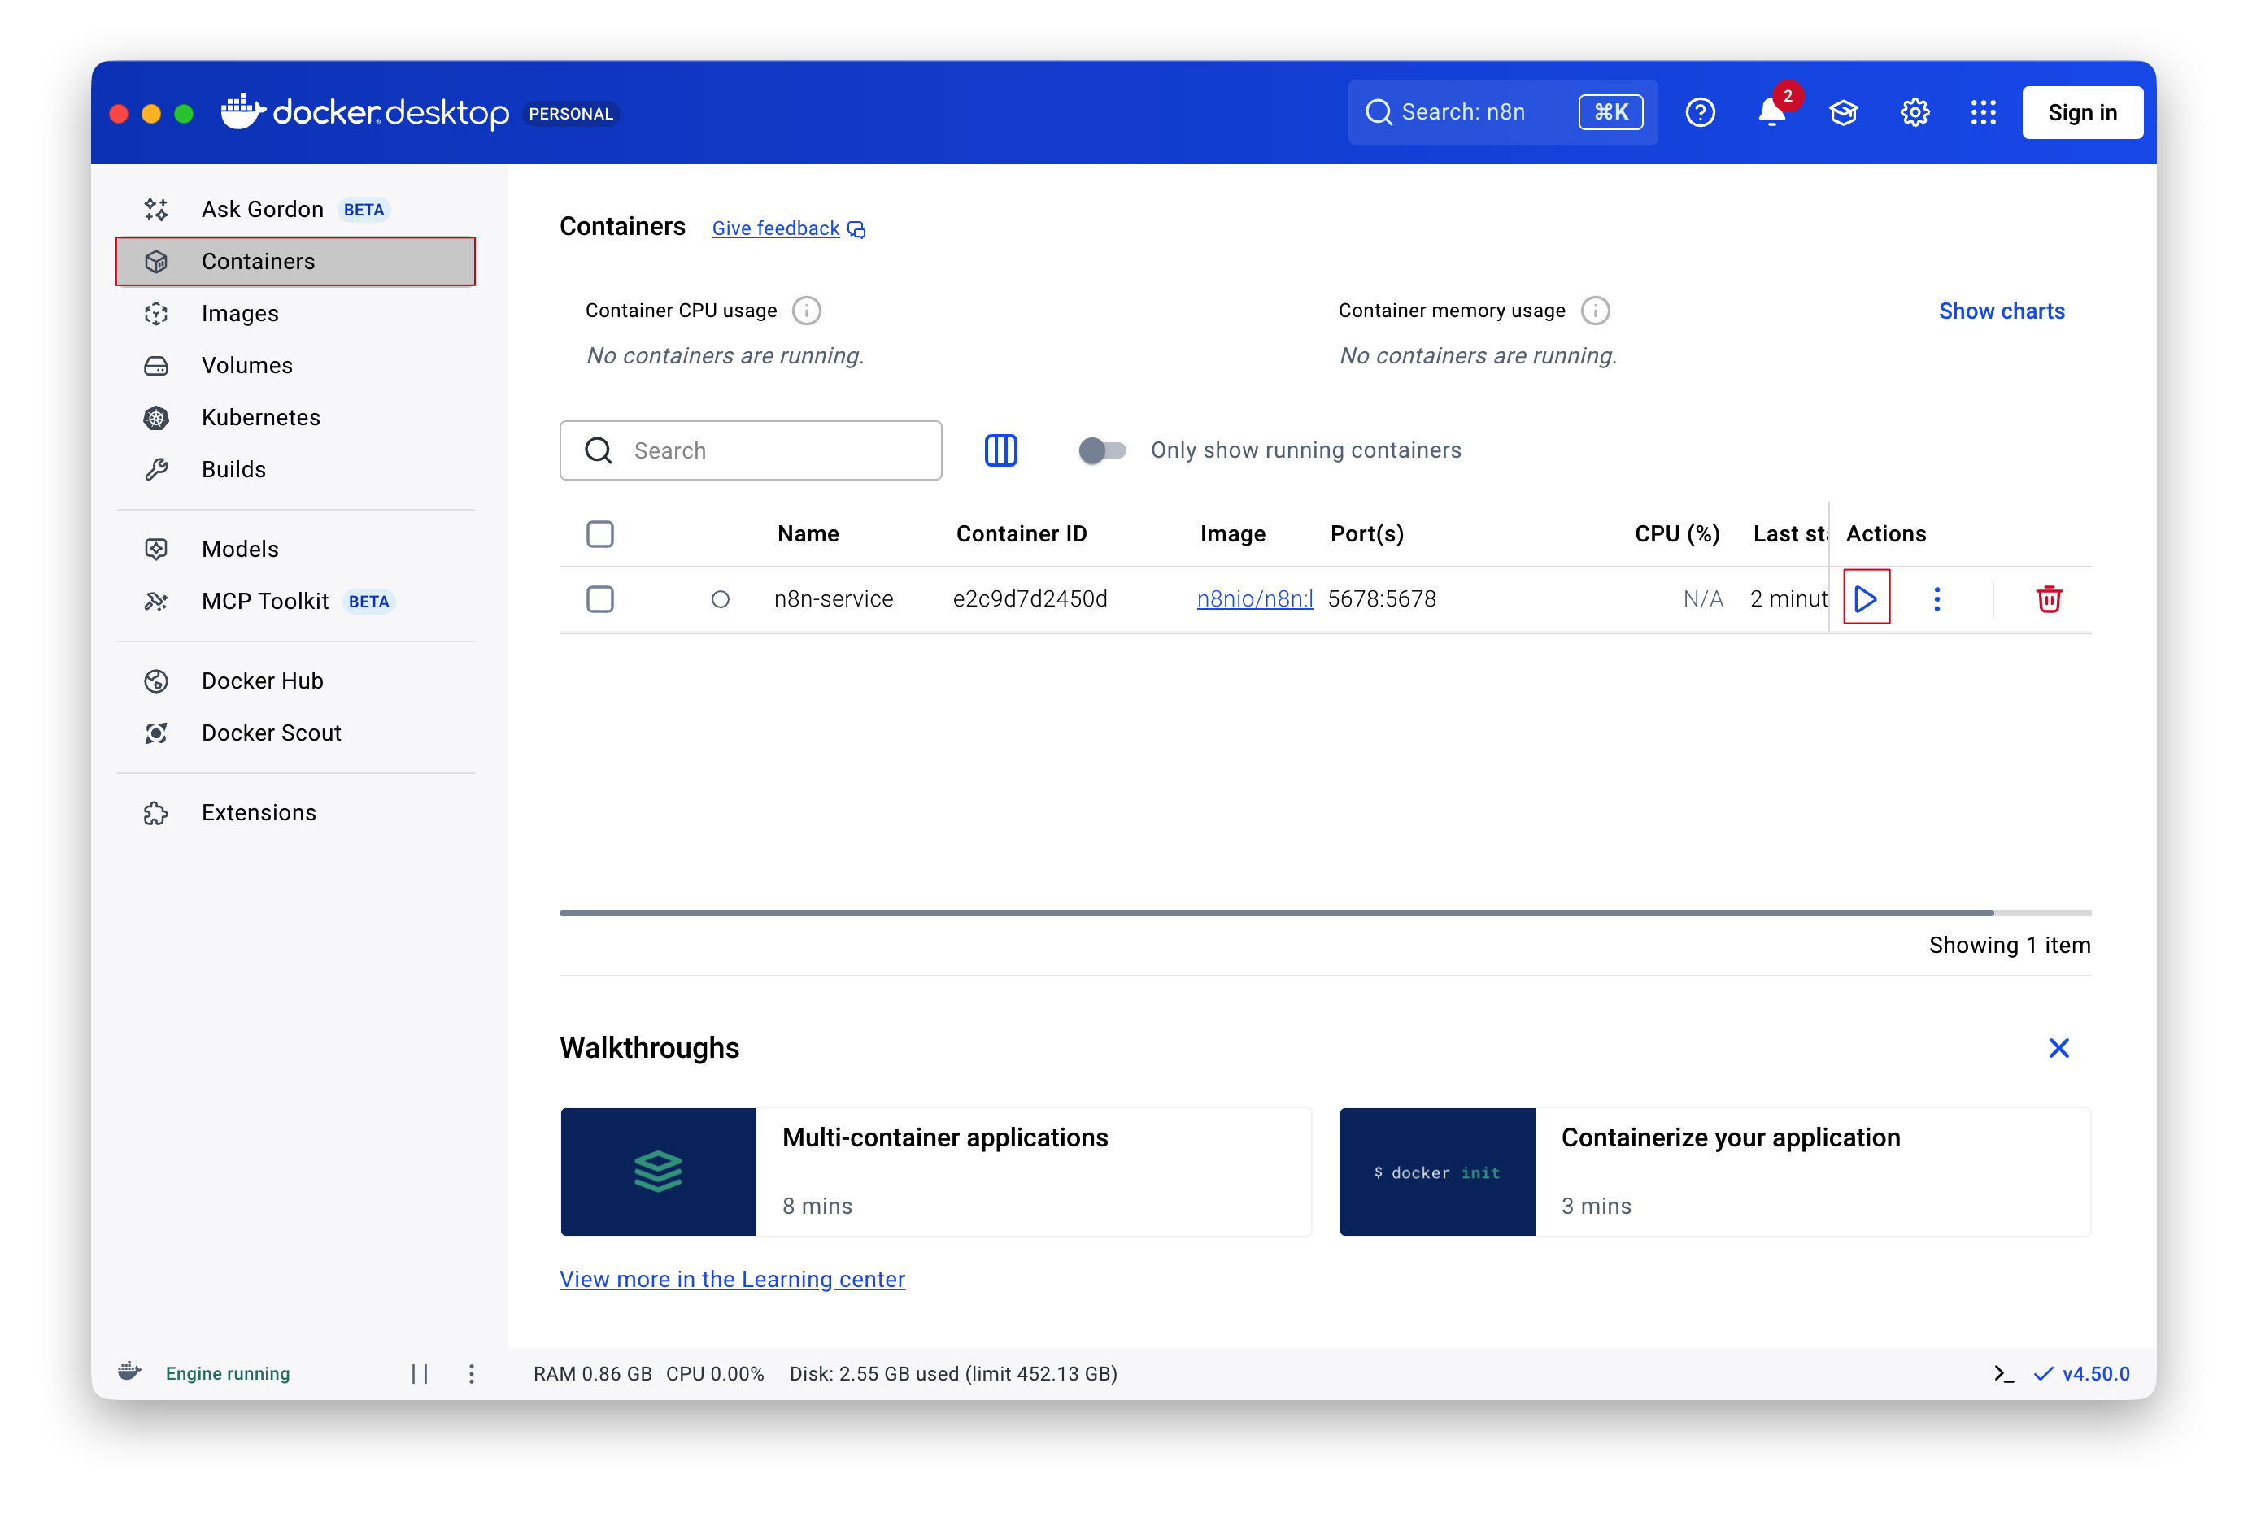Open the apps grid menu in header
2248x1522 pixels.
[x=1983, y=113]
